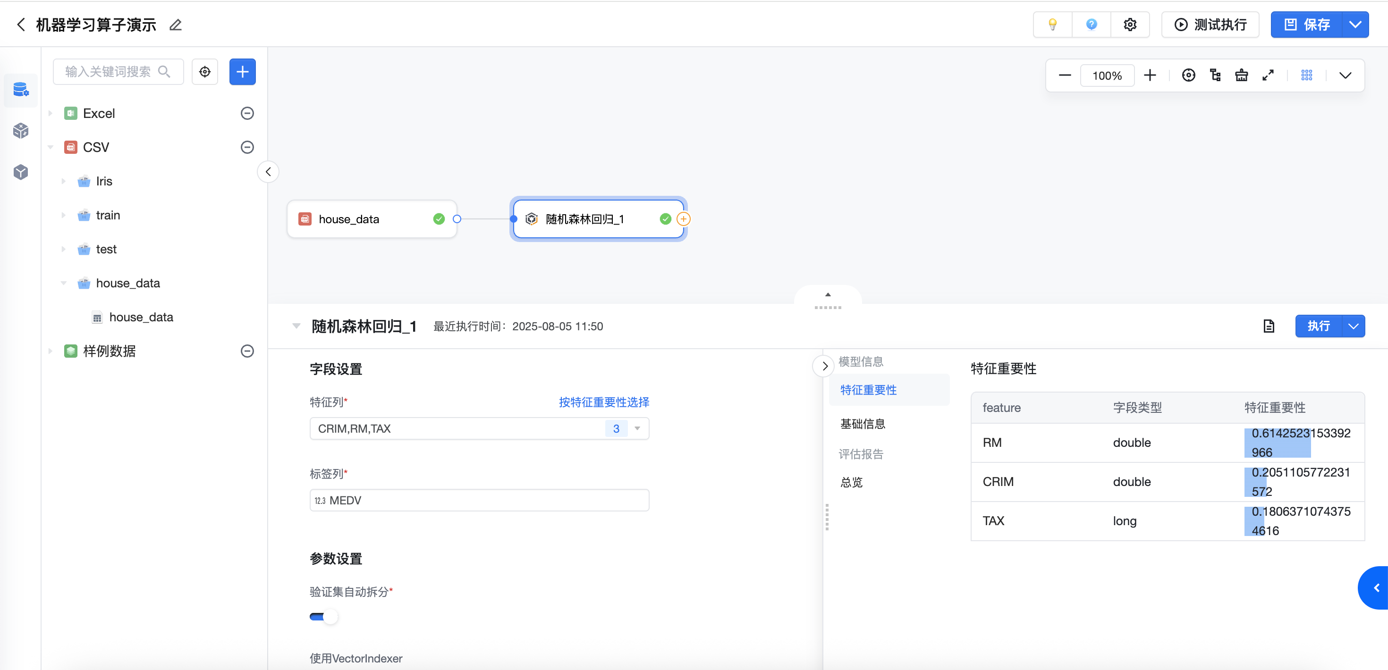Edit the workflow title with pencil icon

175,25
